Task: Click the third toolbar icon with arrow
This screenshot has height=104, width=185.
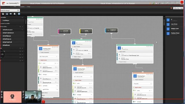Action: [11, 14]
